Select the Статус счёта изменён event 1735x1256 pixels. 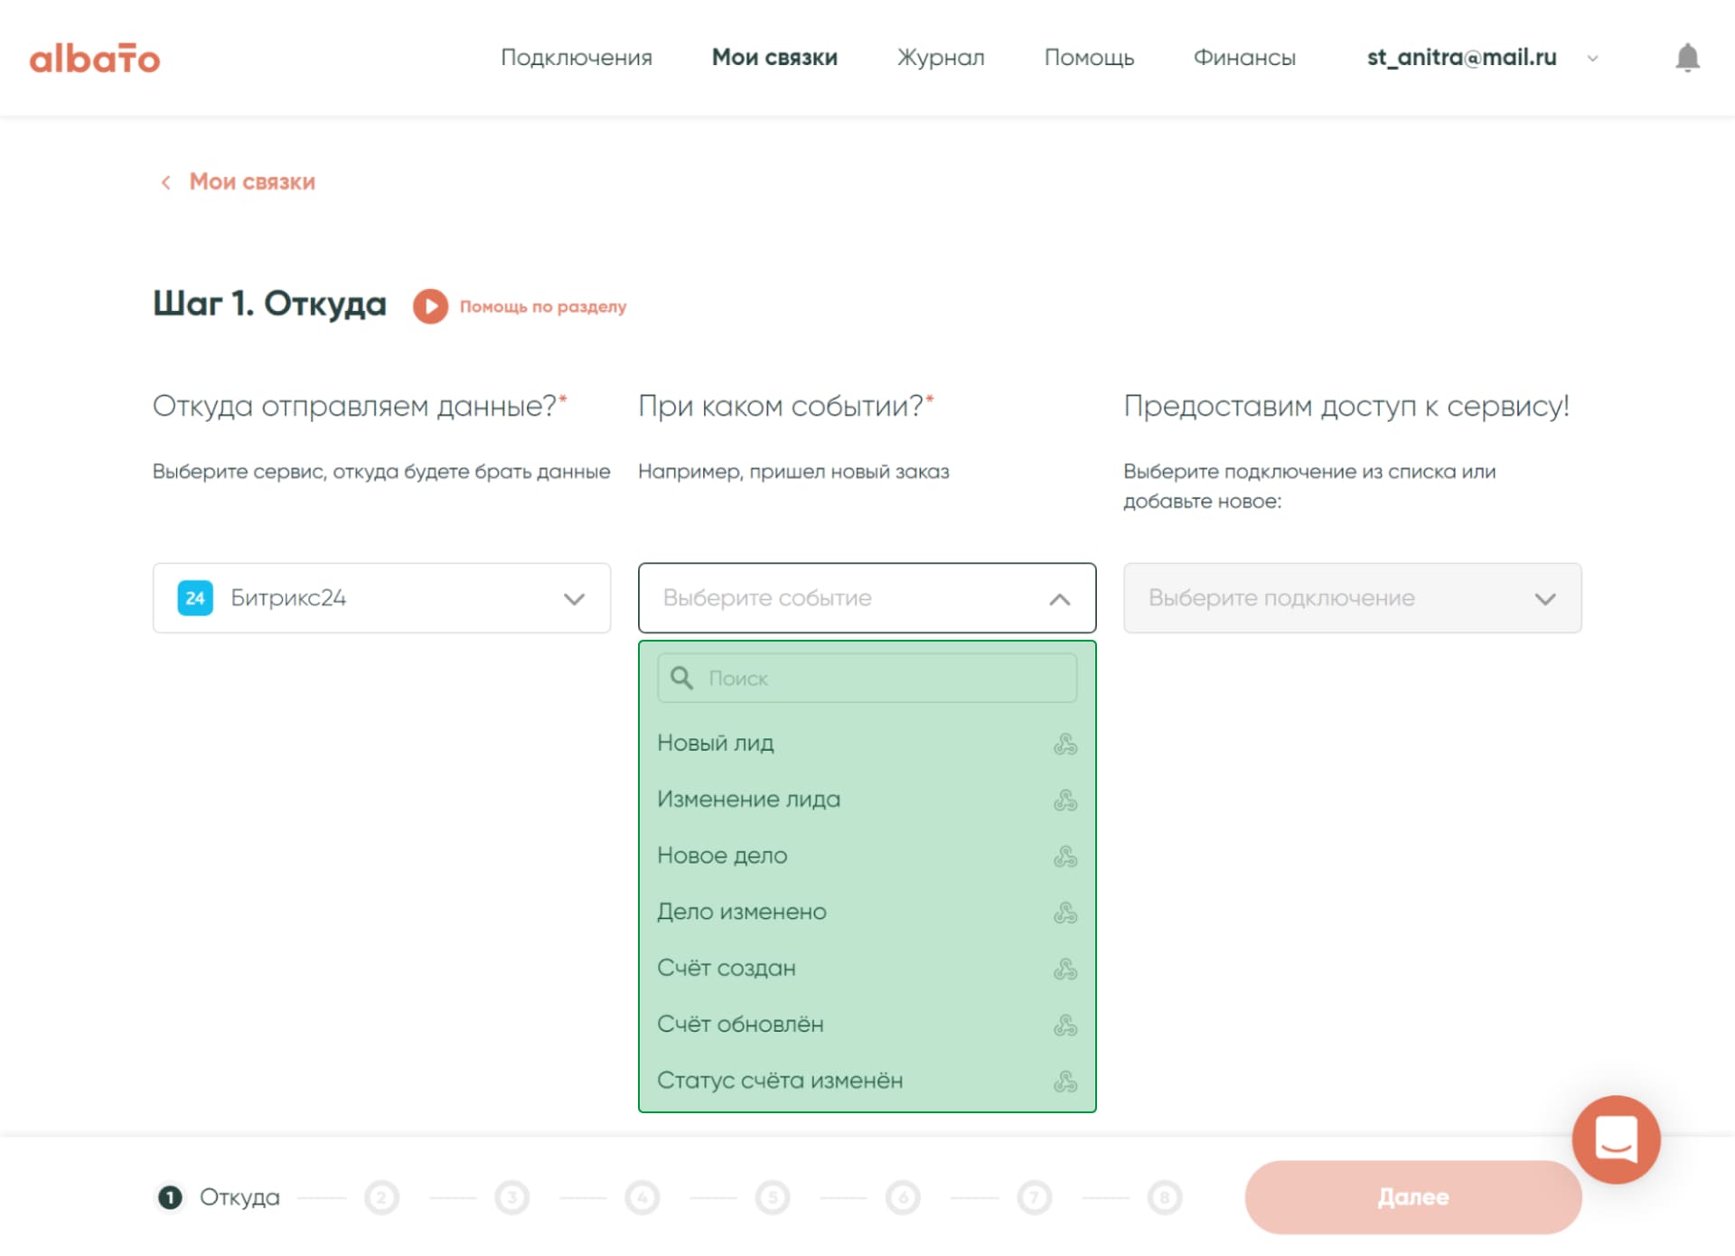[x=867, y=1081]
